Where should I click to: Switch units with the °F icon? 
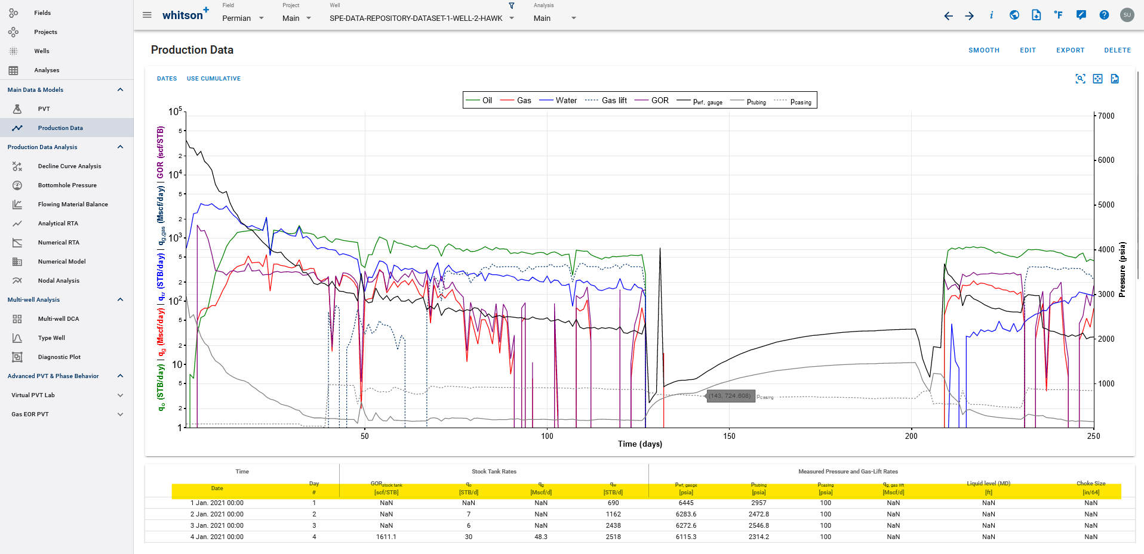point(1059,15)
